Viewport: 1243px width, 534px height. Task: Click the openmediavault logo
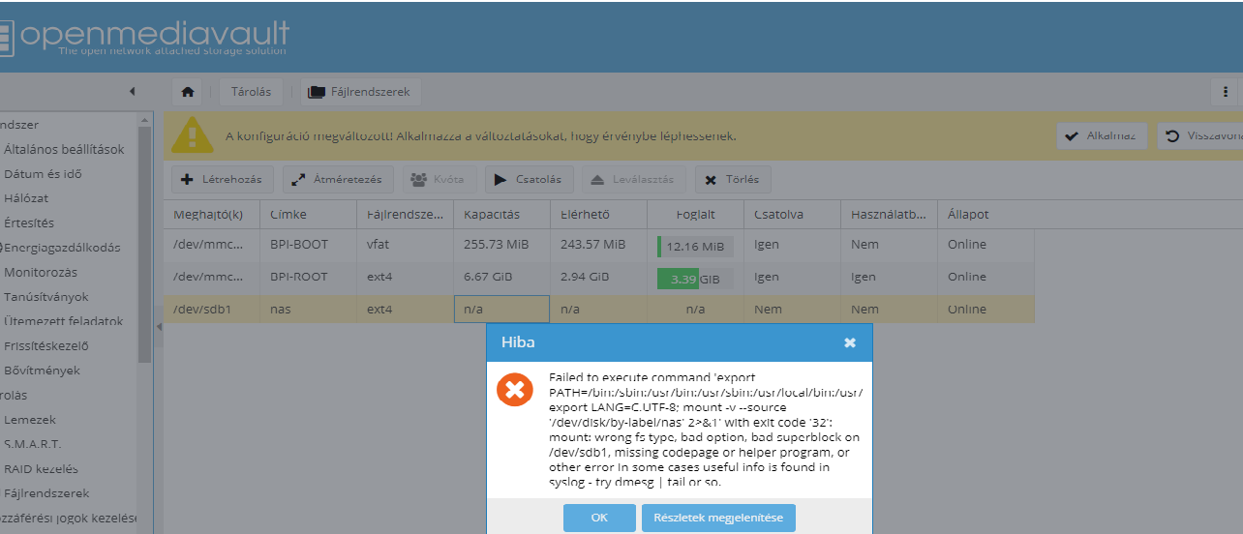coord(145,37)
